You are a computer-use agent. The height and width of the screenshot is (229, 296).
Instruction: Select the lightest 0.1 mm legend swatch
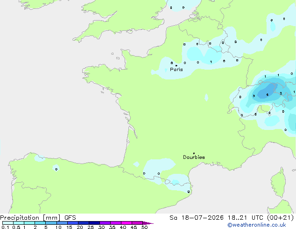[8, 223]
